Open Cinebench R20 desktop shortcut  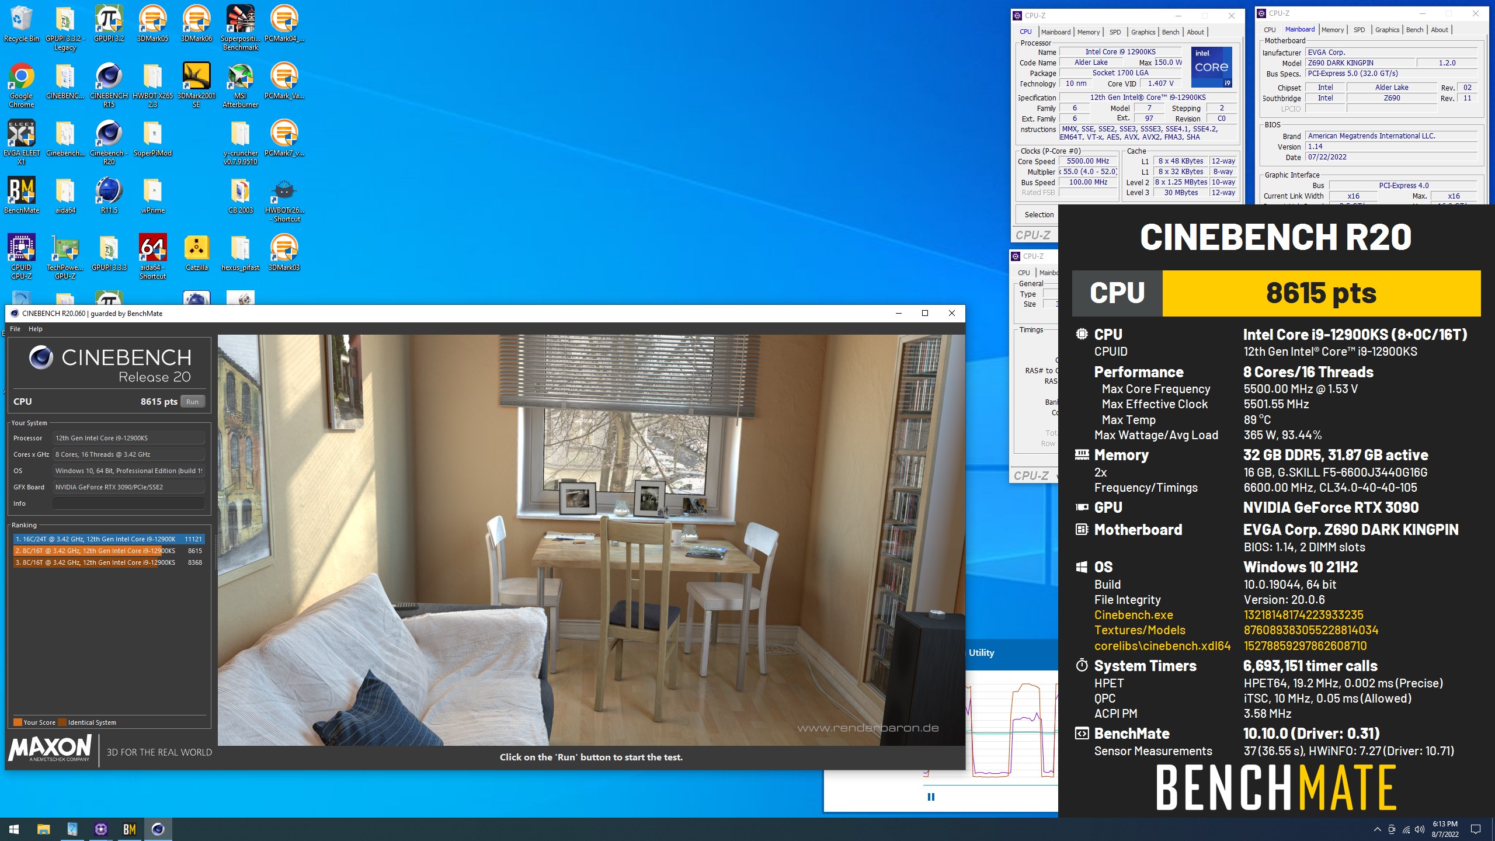pyautogui.click(x=109, y=143)
